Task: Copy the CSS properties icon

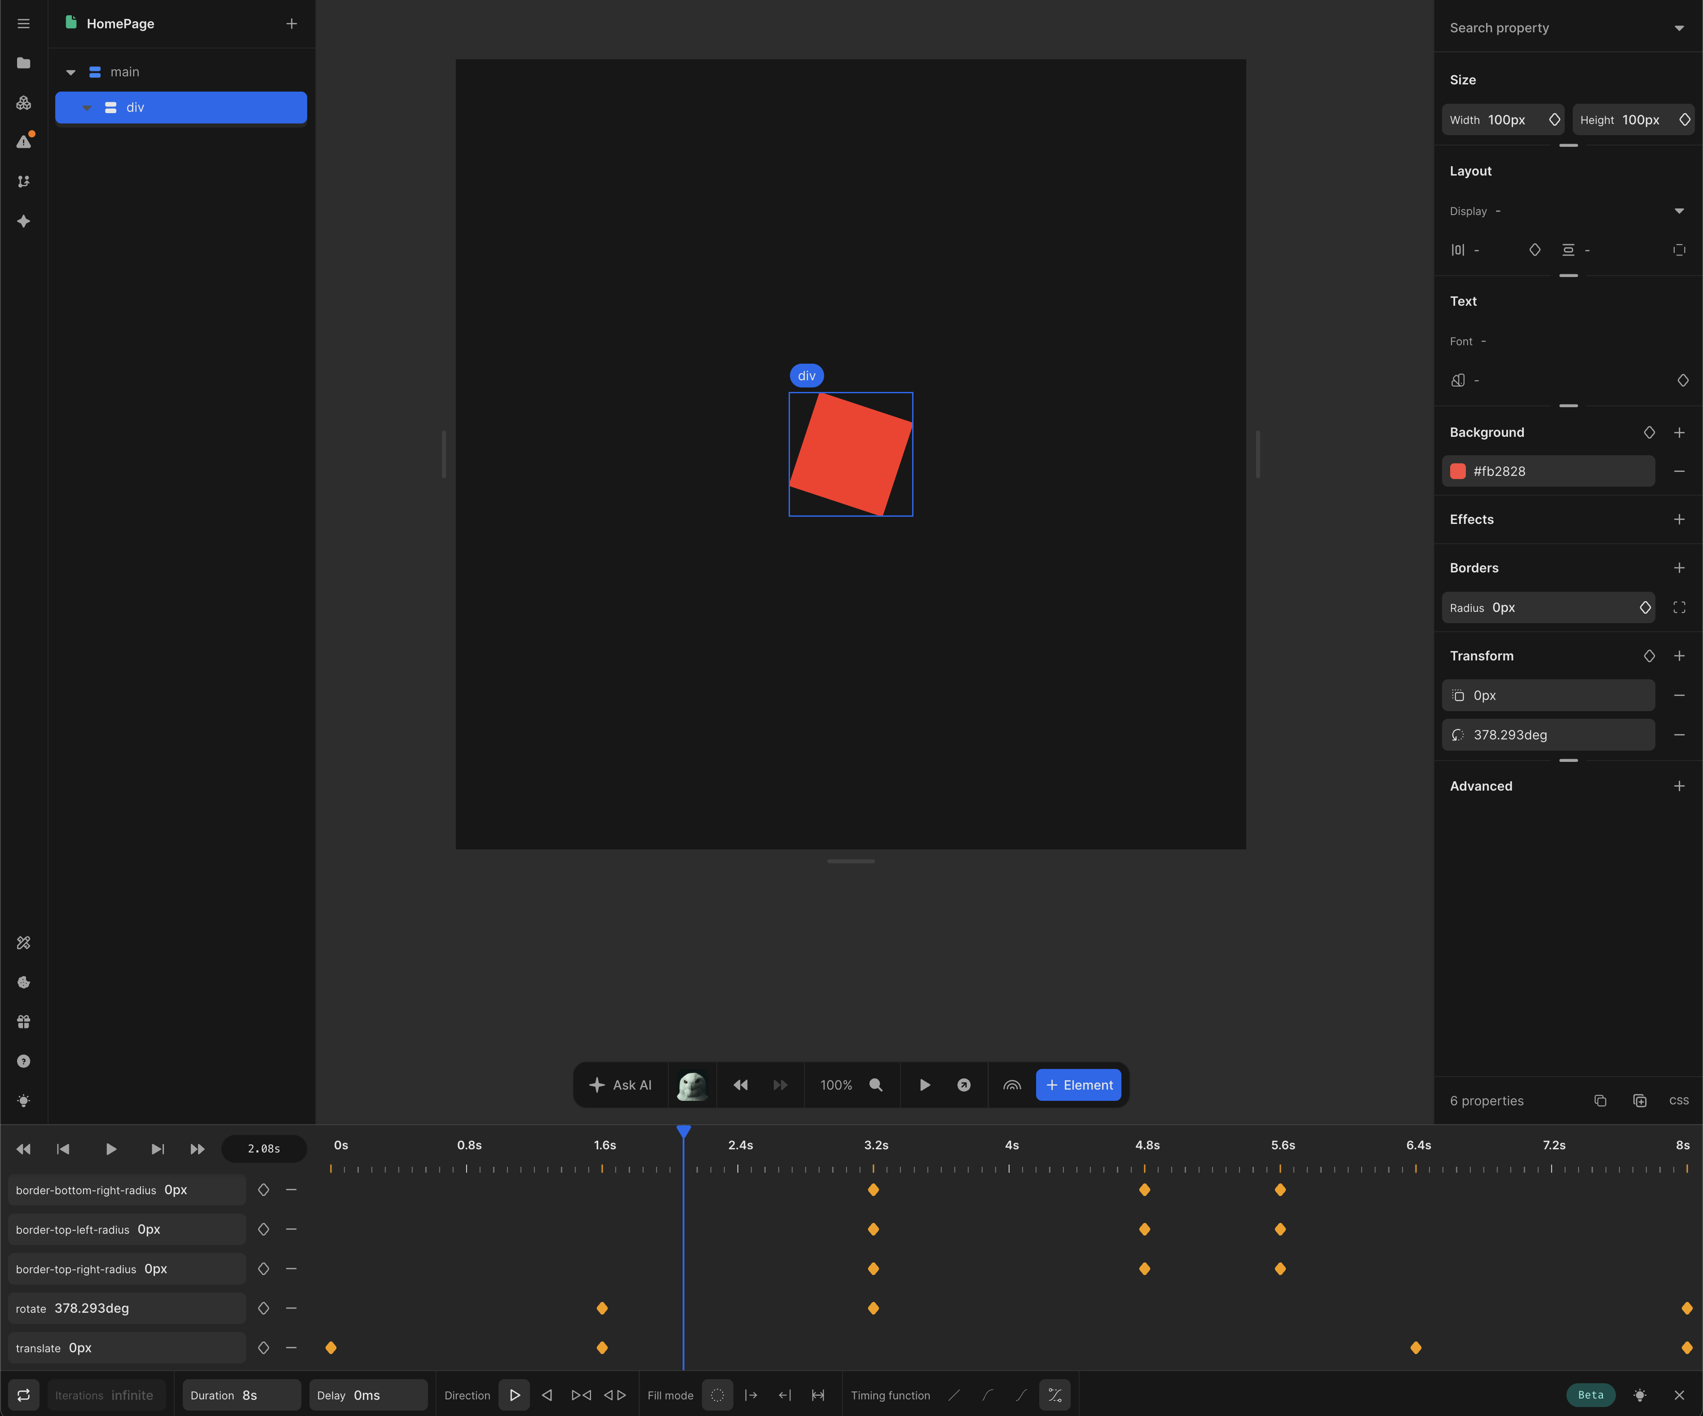Action: 1600,1101
